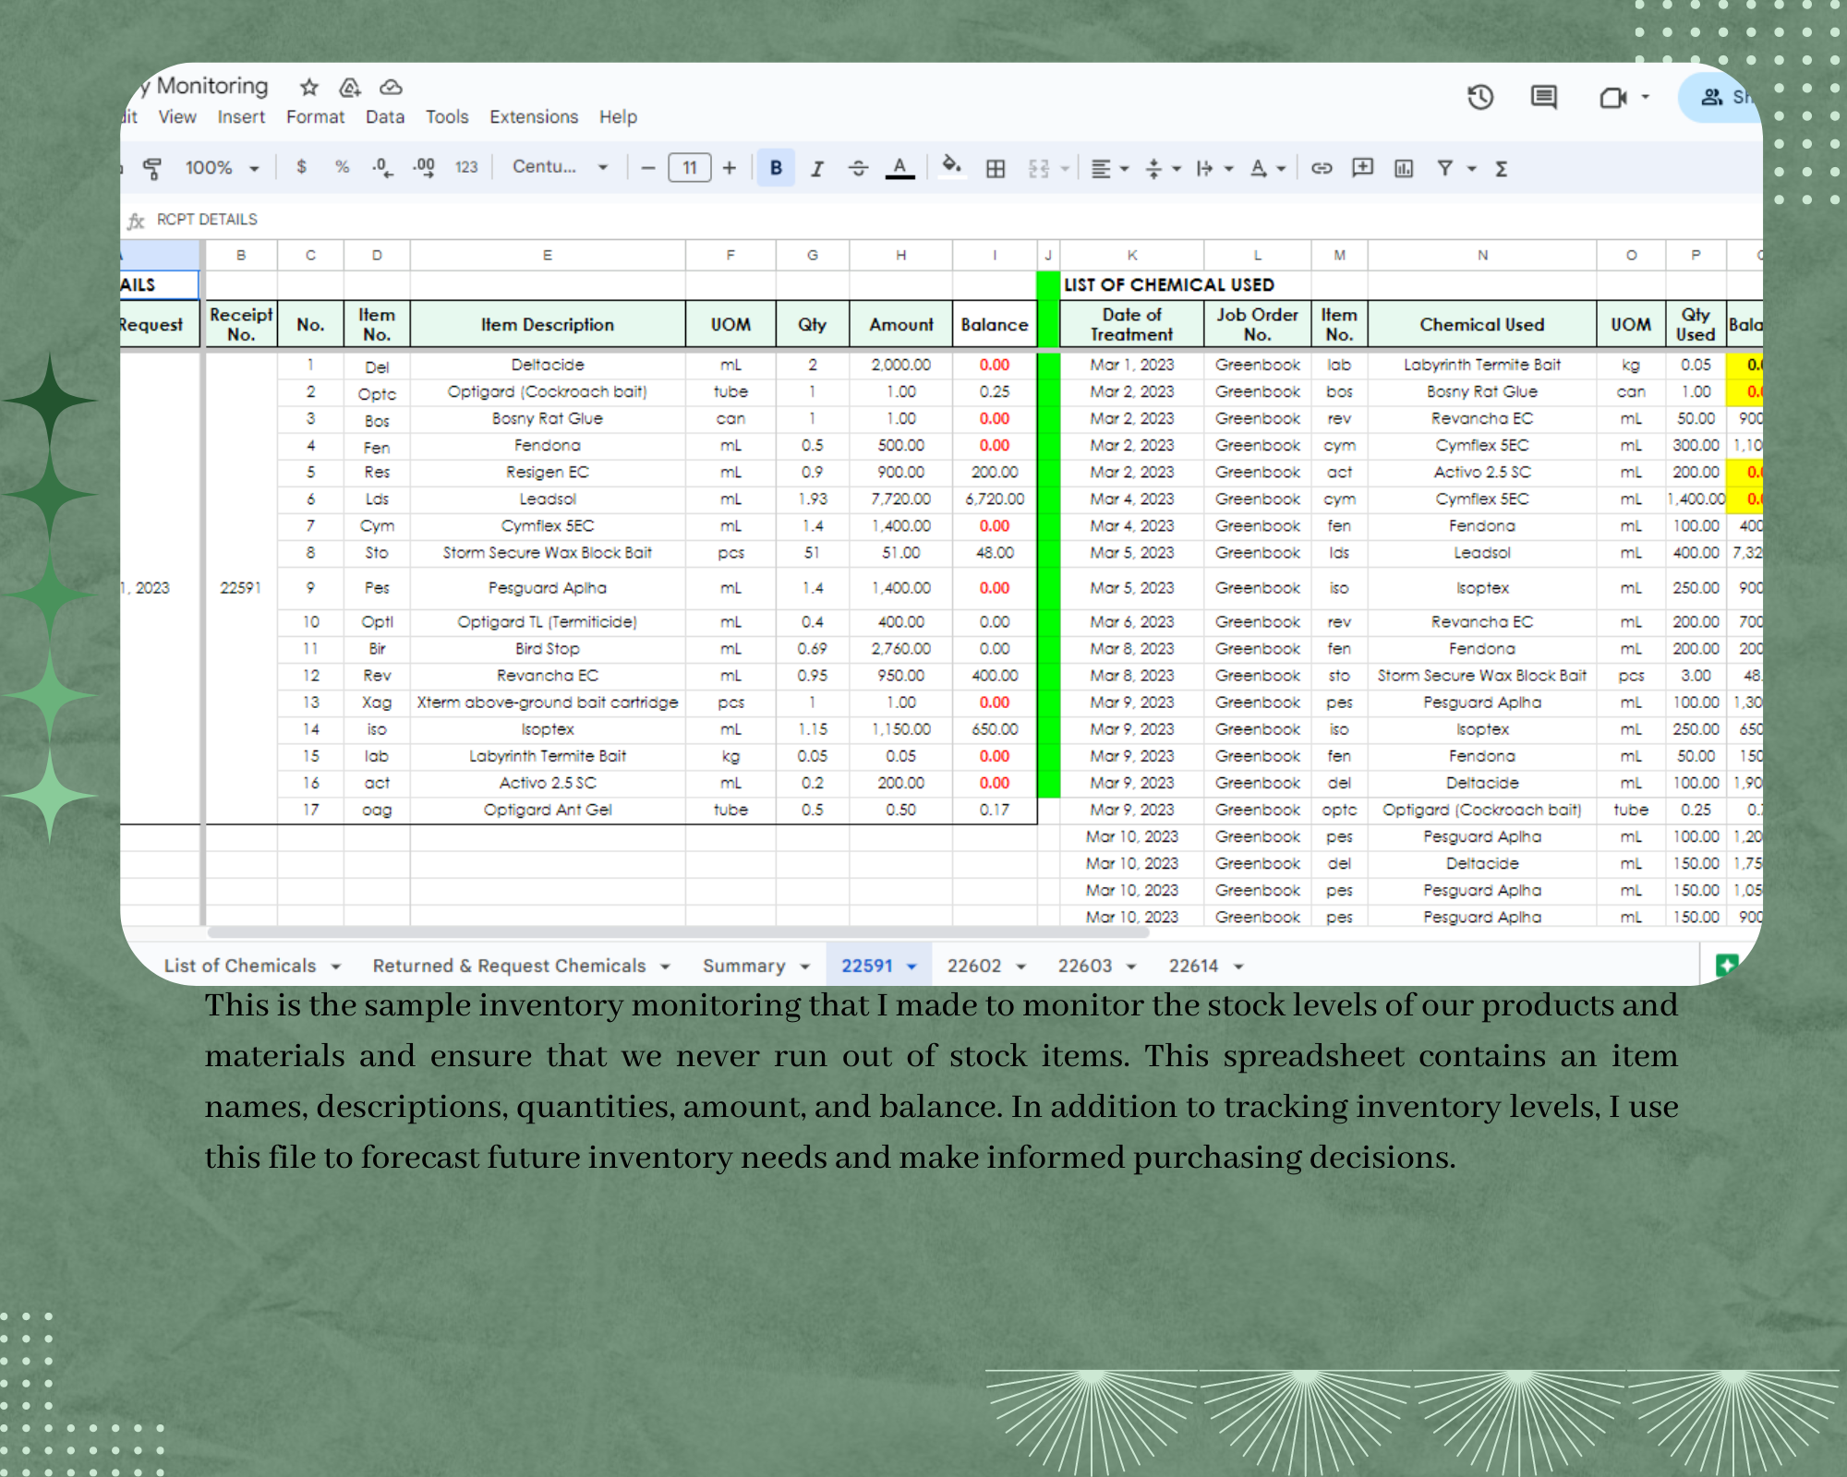Open the functions sigma icon
Image resolution: width=1847 pixels, height=1477 pixels.
tap(1502, 168)
